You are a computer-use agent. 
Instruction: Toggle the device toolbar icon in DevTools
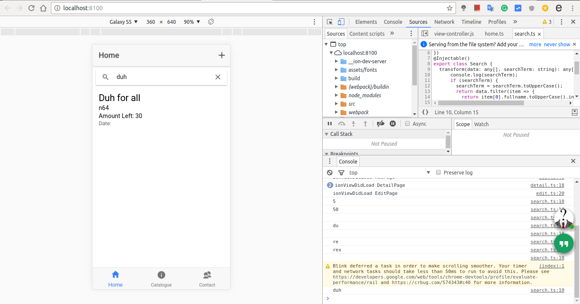coord(341,22)
